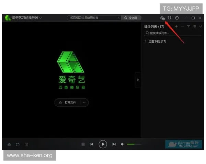206x164 pixels.
Task: Close the player window
Action: pos(200,18)
